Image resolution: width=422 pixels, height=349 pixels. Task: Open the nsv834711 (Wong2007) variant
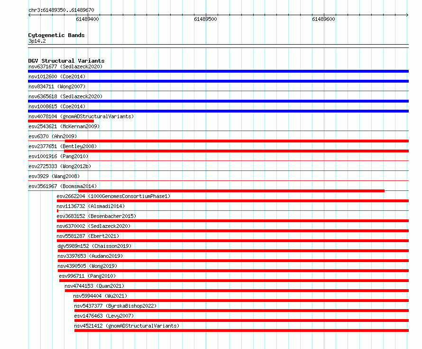[x=57, y=86]
